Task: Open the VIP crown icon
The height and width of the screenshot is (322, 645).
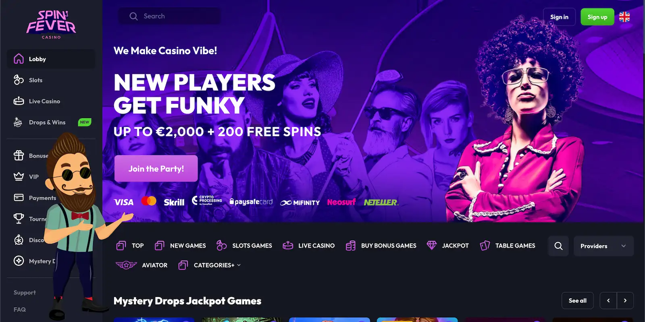Action: tap(19, 176)
